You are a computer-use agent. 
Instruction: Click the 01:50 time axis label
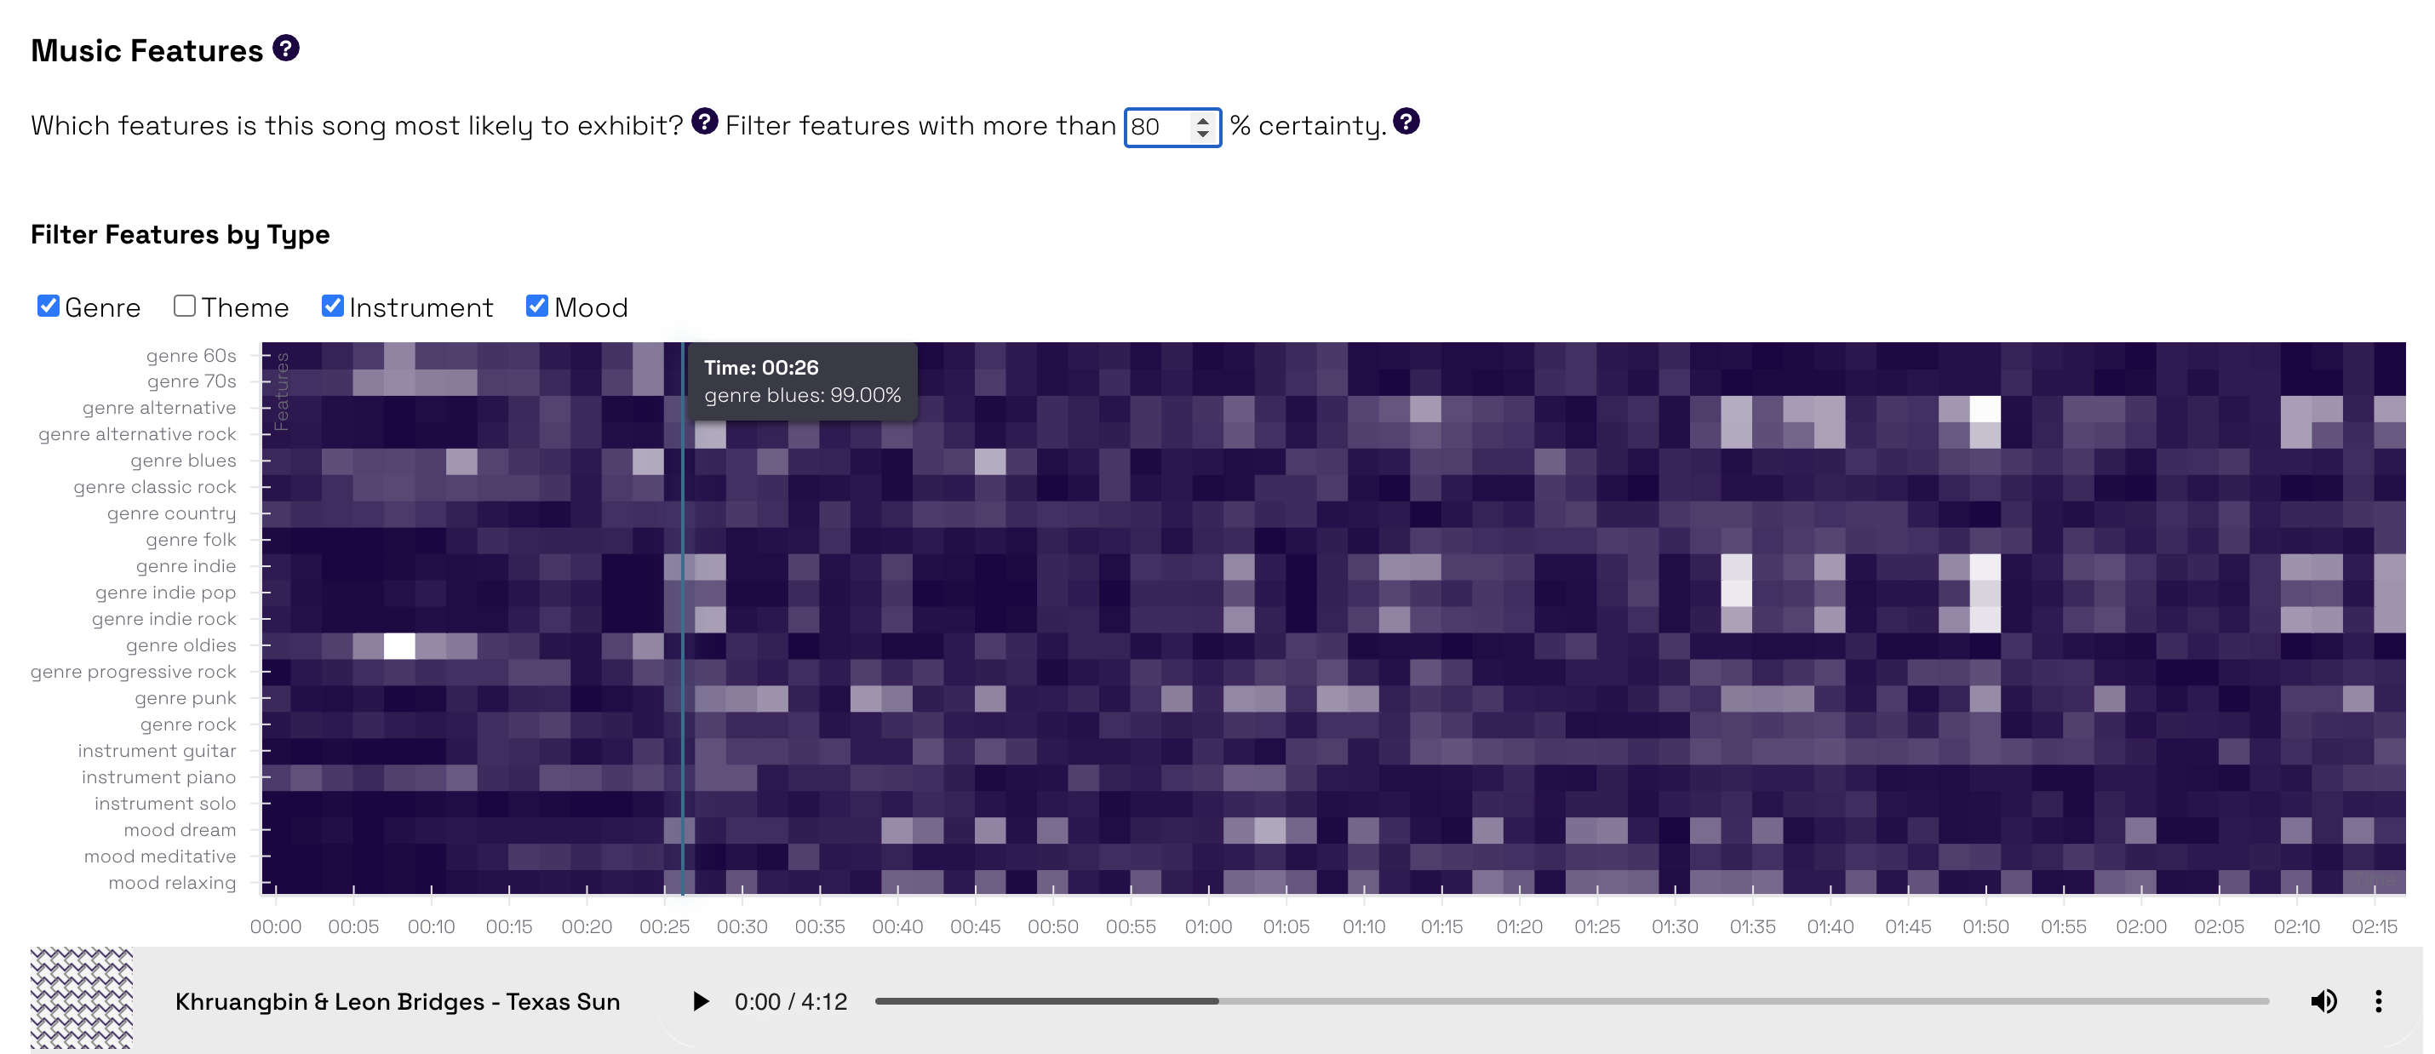point(1986,926)
